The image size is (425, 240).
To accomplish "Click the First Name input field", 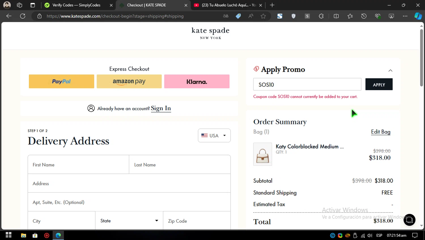I will (x=78, y=165).
